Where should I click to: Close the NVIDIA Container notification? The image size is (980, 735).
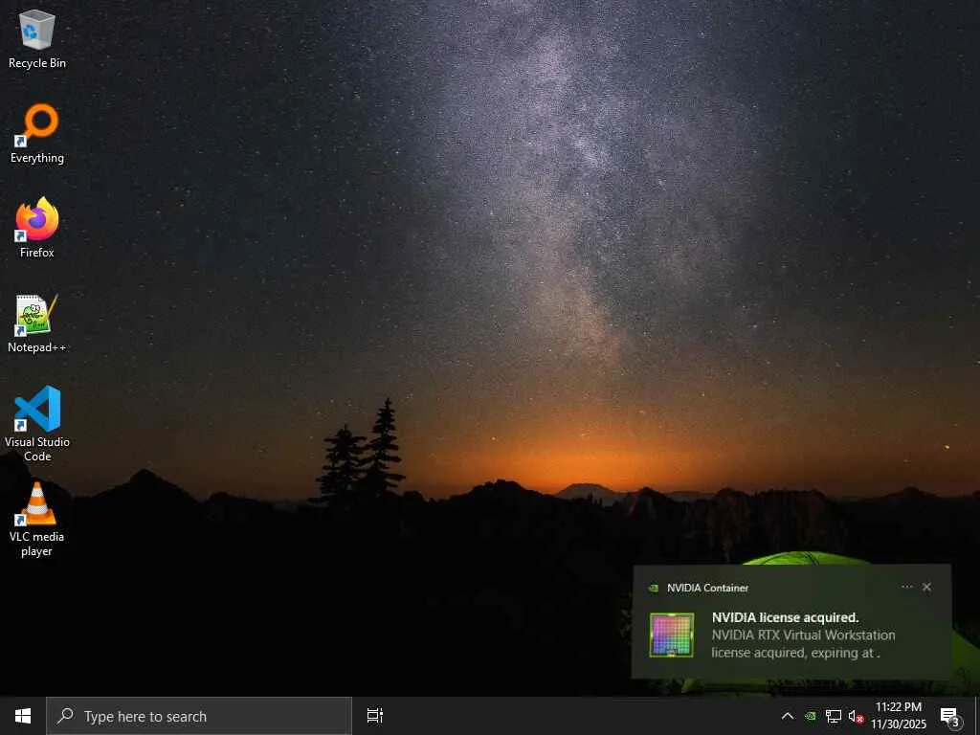pyautogui.click(x=926, y=587)
